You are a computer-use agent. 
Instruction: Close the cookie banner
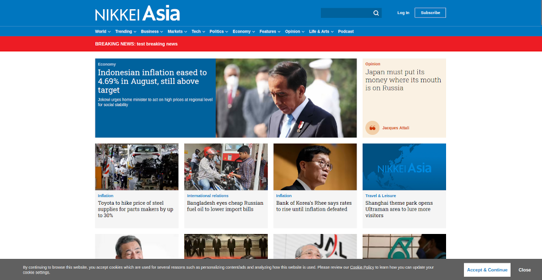pos(524,270)
